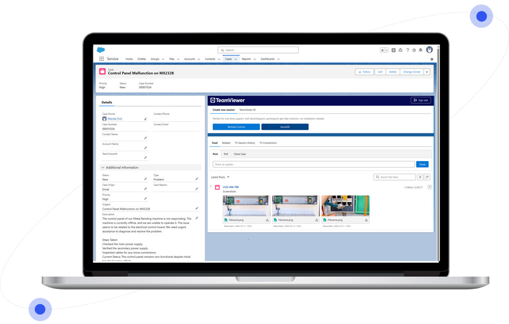Open the notifications bell icon
The width and height of the screenshot is (509, 324).
(x=420, y=50)
